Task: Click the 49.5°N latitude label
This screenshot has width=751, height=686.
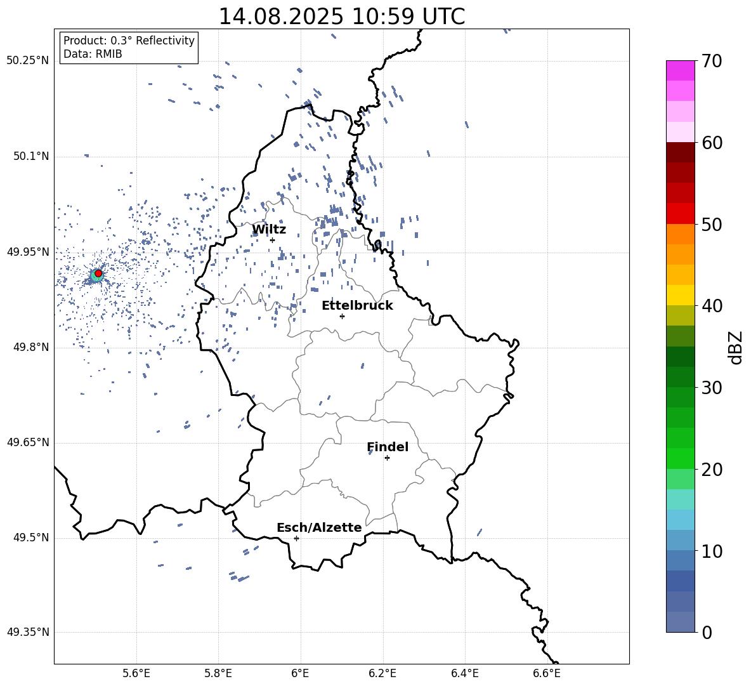Action: click(x=30, y=538)
